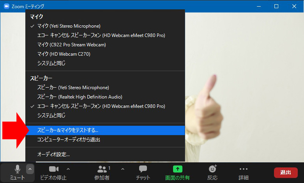This screenshot has height=183, width=304.
Task: Expand arrow next to 参加者 button
Action: 123,169
